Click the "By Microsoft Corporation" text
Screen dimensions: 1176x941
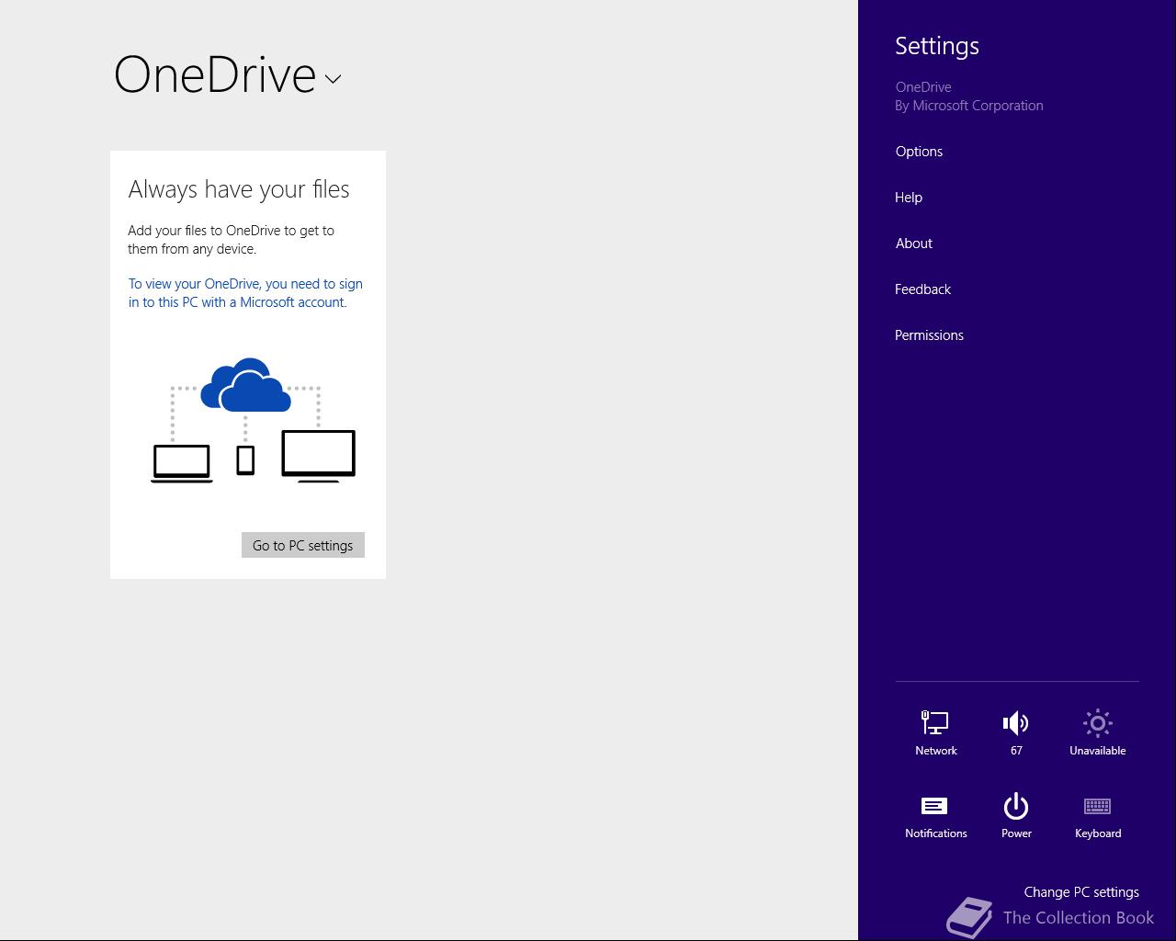(x=969, y=106)
